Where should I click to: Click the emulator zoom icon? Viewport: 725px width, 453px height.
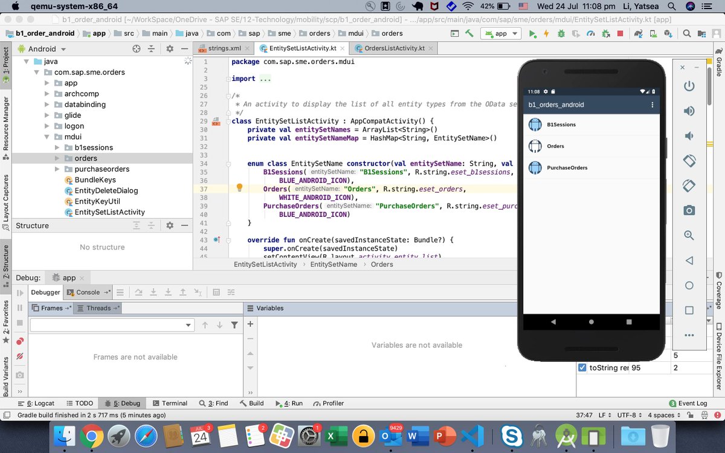(x=689, y=236)
